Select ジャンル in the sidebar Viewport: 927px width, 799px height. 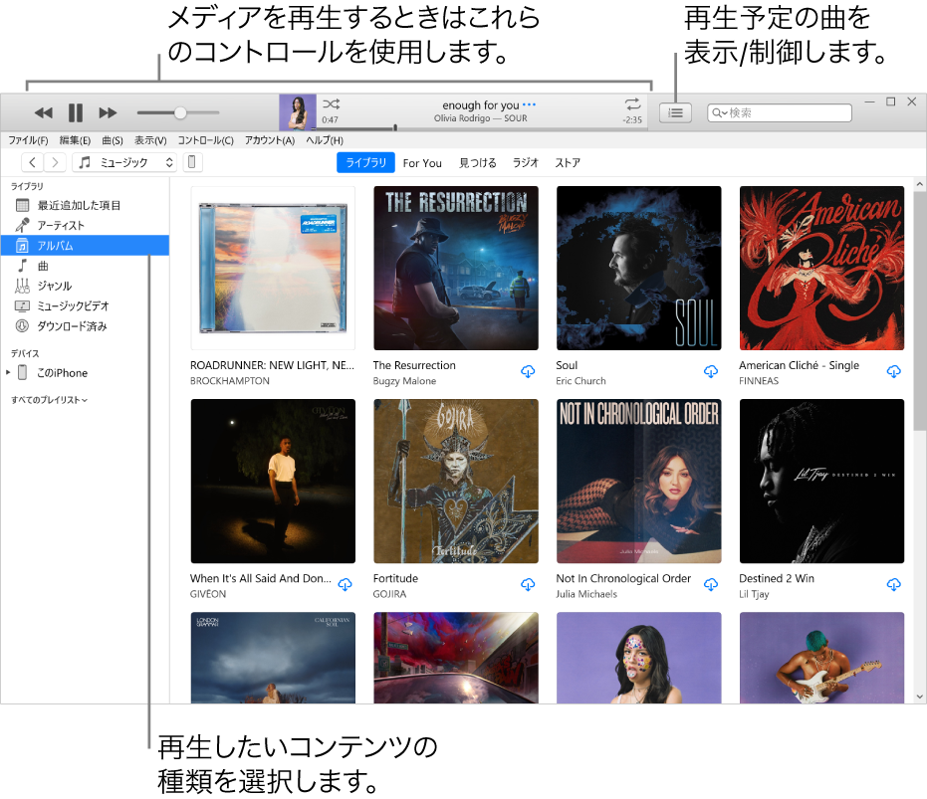tap(85, 286)
